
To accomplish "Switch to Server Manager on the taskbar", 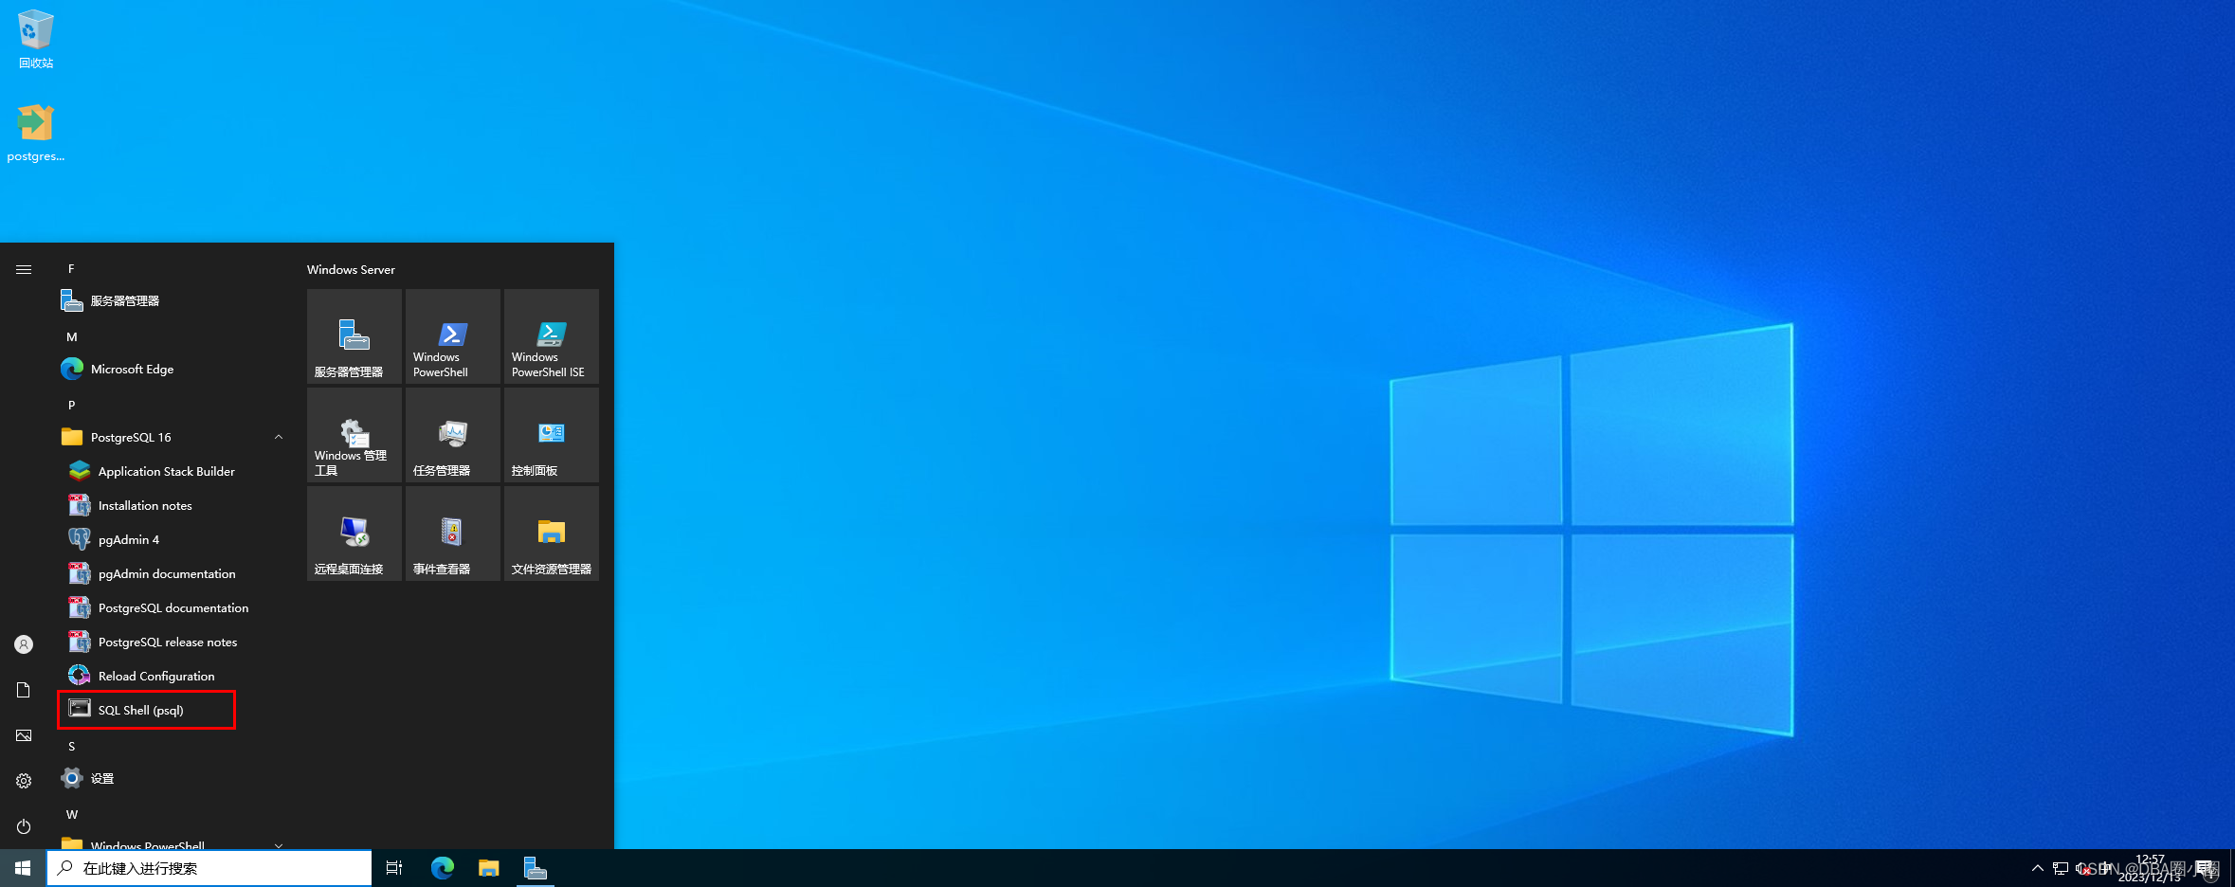I will [x=536, y=868].
